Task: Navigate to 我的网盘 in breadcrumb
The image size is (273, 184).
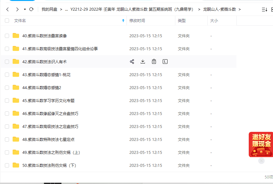Action: point(49,9)
